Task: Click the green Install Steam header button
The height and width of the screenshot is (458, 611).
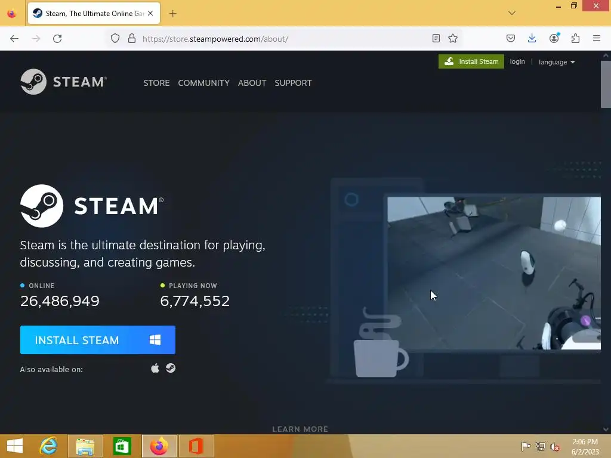Action: [x=471, y=61]
